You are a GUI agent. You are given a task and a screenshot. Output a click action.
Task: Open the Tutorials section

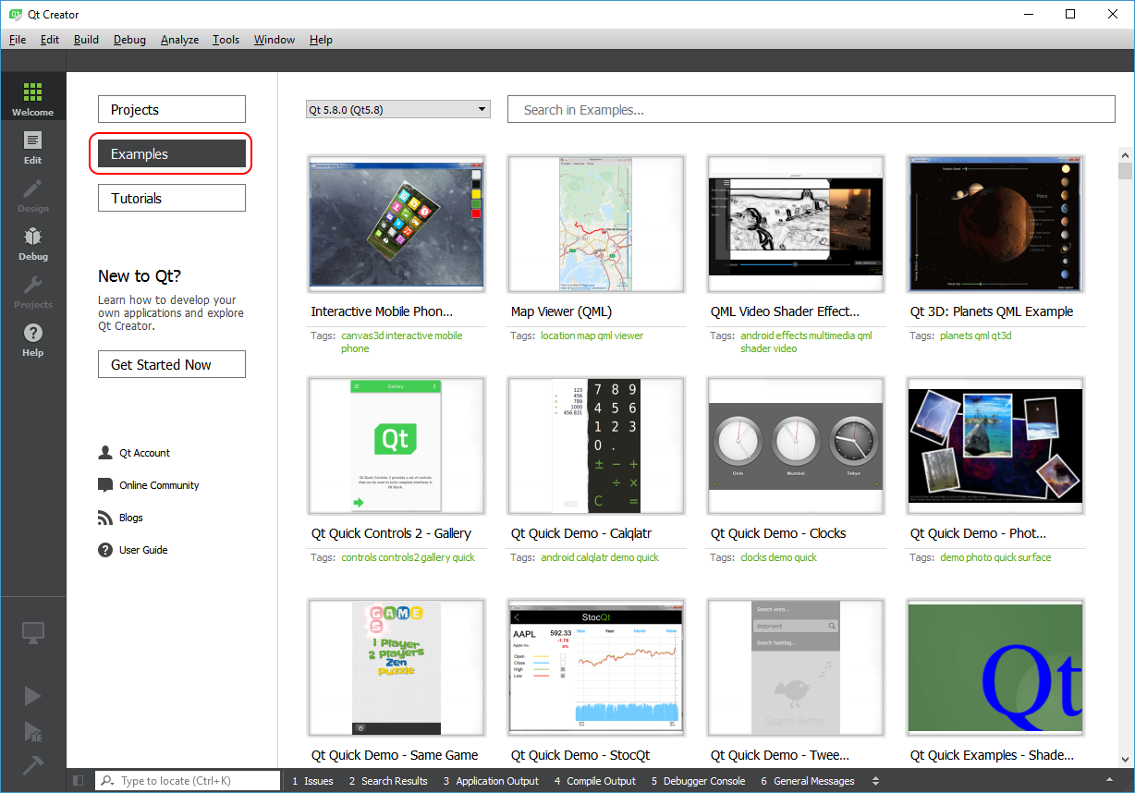172,199
